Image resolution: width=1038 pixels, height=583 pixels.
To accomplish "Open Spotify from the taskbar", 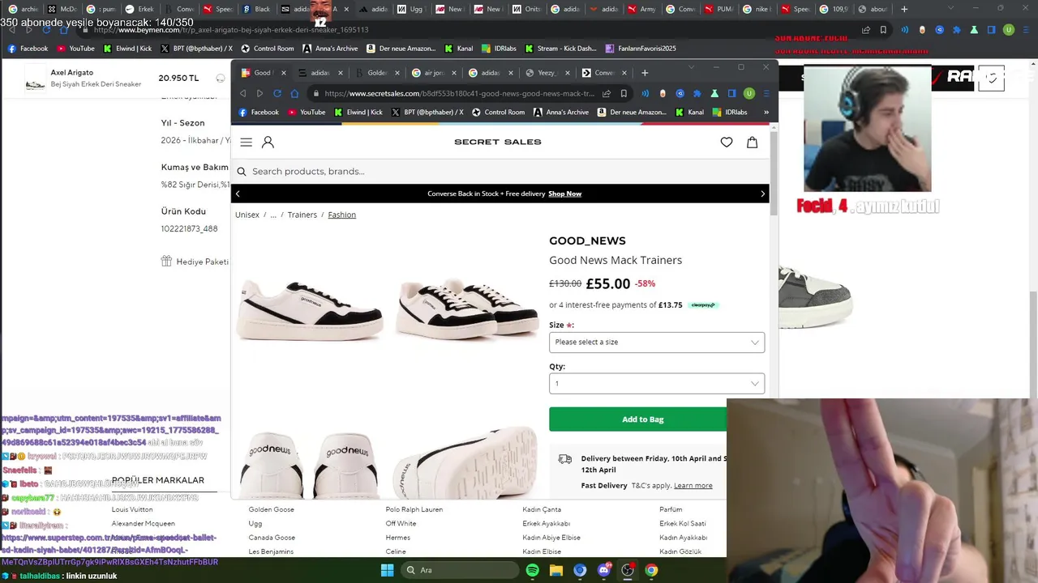I will point(532,570).
